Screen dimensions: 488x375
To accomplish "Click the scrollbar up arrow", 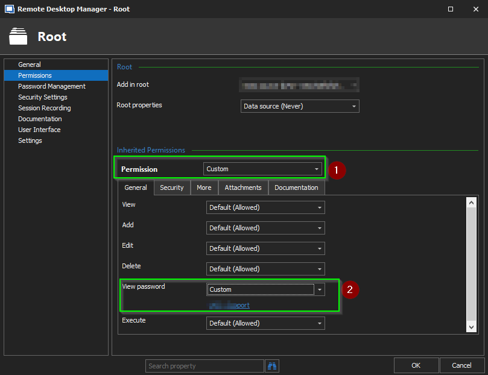I will pyautogui.click(x=471, y=203).
